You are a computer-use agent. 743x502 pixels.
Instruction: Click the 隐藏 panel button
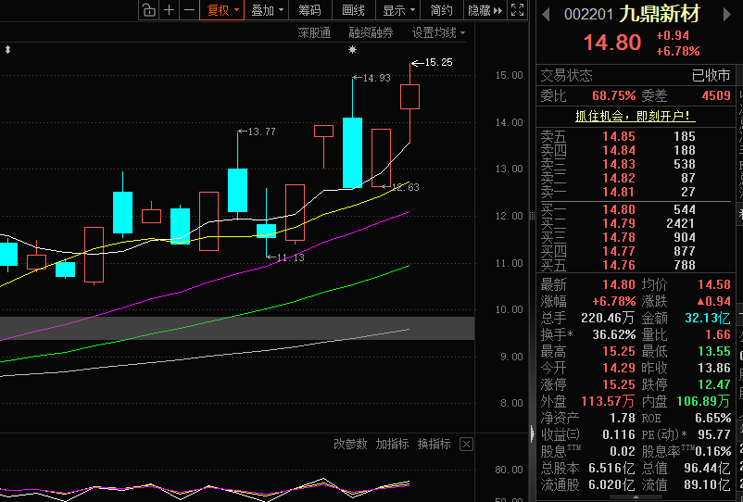tap(485, 10)
